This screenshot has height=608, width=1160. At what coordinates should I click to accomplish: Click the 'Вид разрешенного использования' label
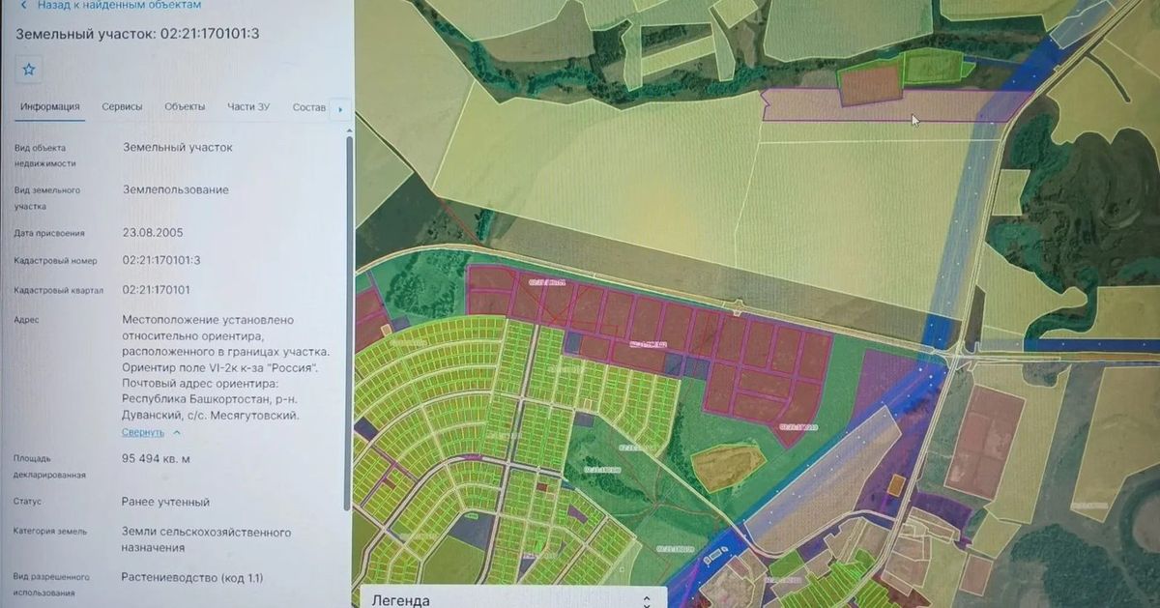51,585
